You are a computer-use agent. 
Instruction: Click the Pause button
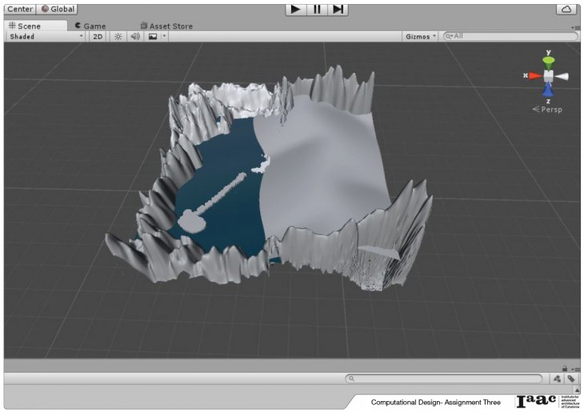coord(318,9)
